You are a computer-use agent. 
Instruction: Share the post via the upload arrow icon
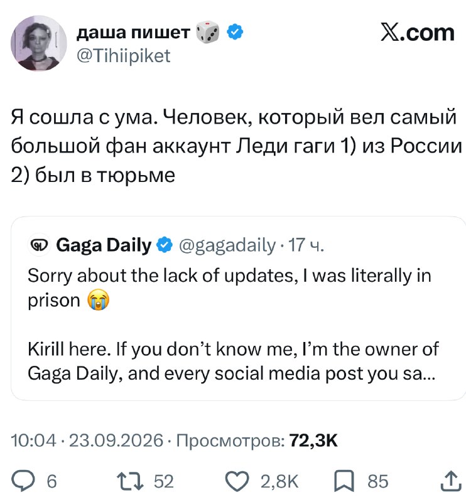451,481
